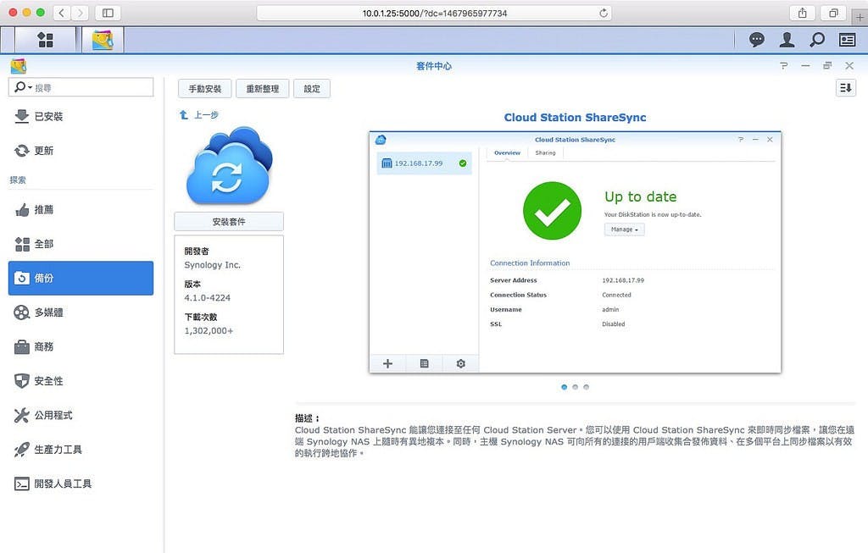This screenshot has width=868, height=553.
Task: Click the Cloud Station ShareSync preview screenshot
Action: coord(576,252)
